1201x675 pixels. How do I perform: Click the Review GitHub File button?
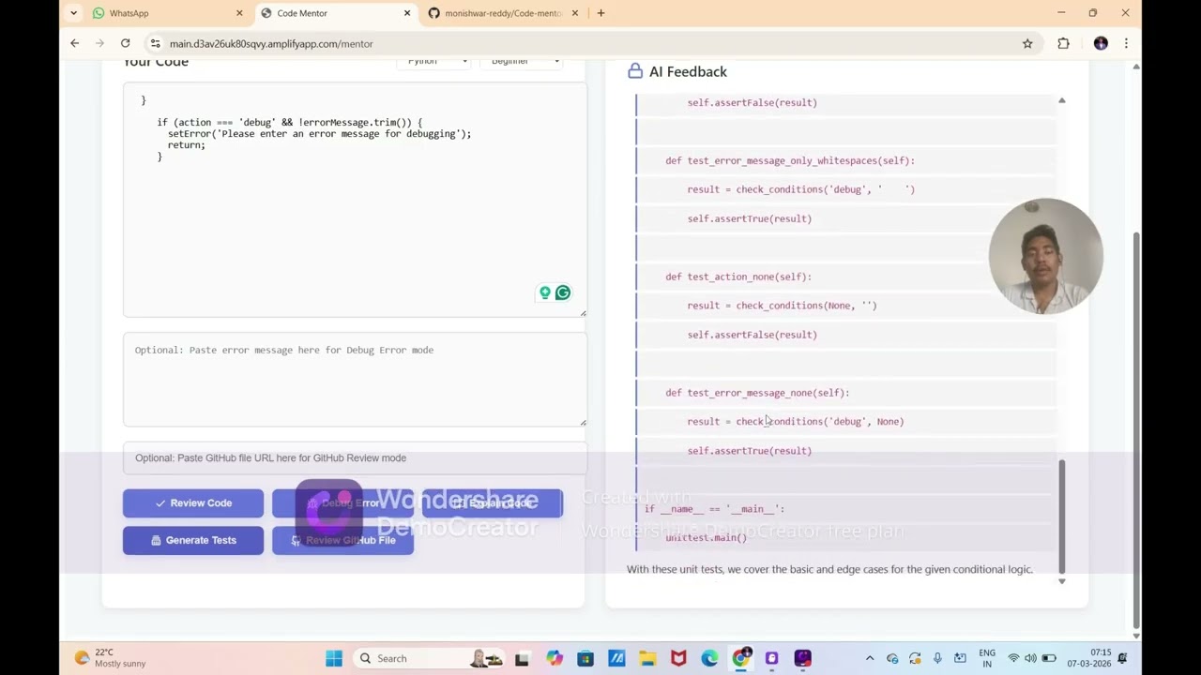[342, 540]
